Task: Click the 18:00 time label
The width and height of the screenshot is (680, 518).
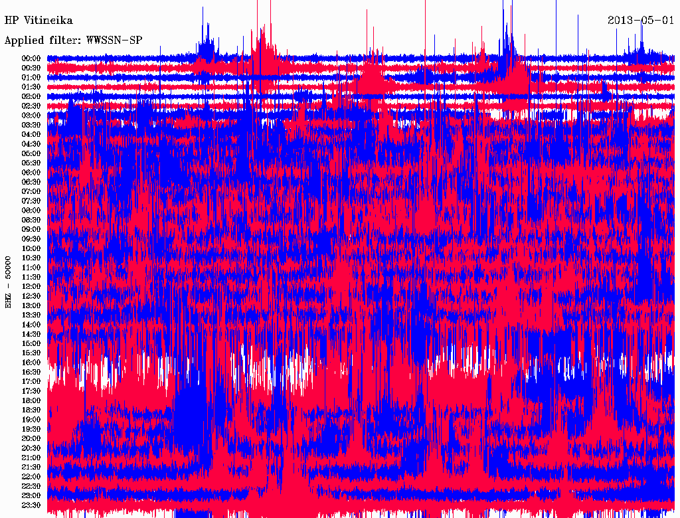Action: tap(31, 400)
